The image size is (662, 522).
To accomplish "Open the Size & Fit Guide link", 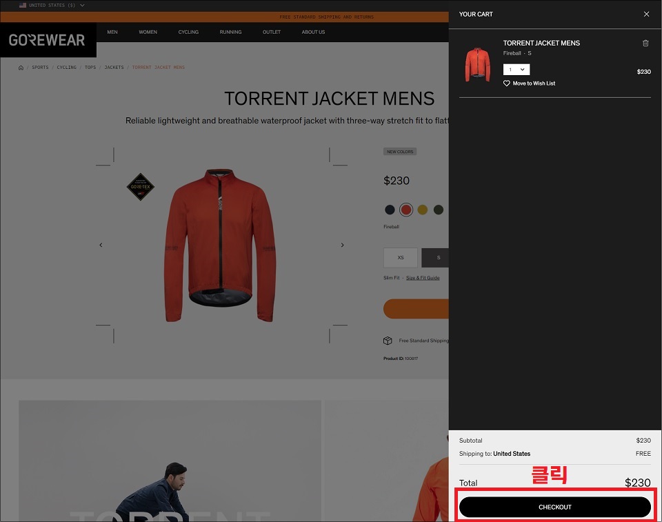I will pos(423,278).
